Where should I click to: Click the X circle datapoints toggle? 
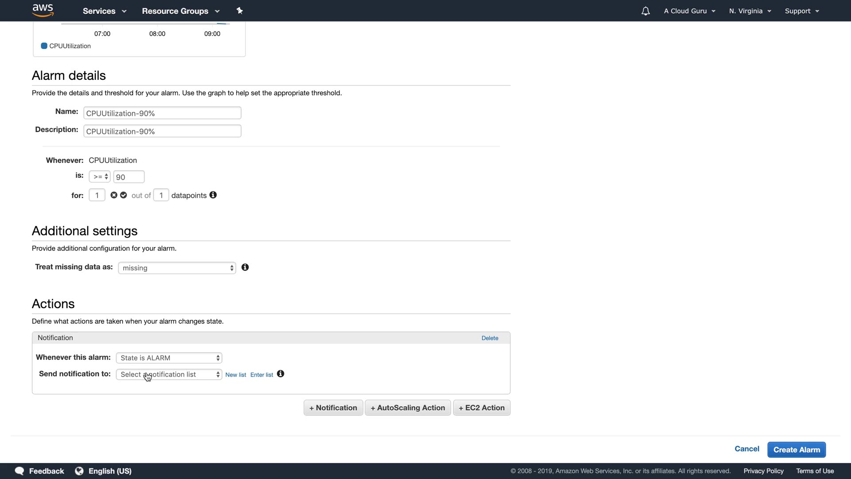tap(114, 195)
